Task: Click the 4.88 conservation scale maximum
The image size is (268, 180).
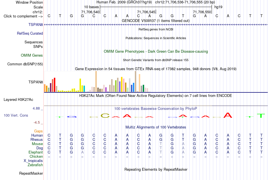Action: click(x=36, y=108)
